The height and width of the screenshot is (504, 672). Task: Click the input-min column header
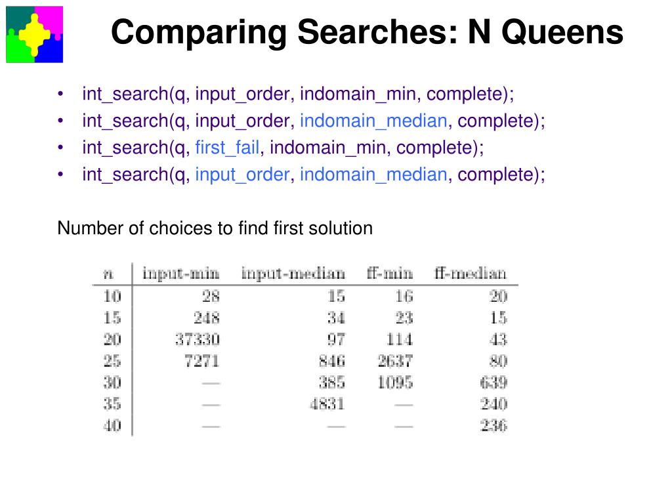[x=180, y=274]
